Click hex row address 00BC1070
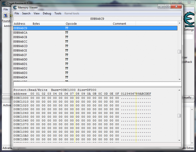The height and width of the screenshot is (152, 196). tap(21, 124)
